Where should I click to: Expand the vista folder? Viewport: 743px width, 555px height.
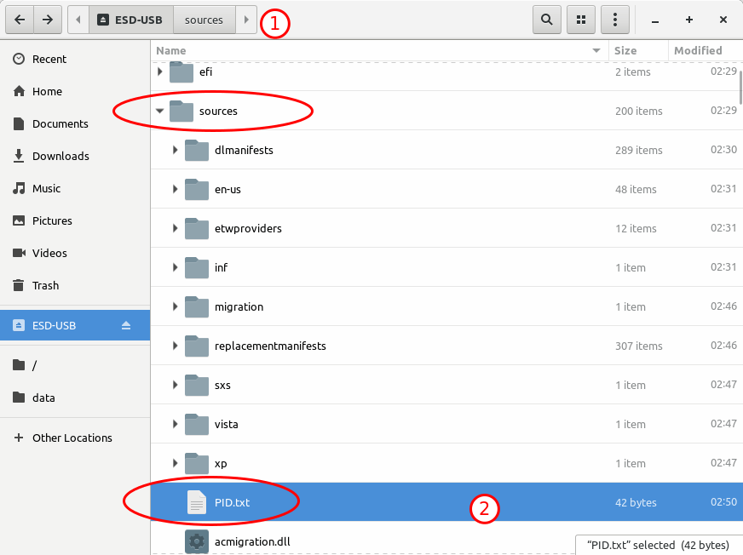pyautogui.click(x=175, y=424)
